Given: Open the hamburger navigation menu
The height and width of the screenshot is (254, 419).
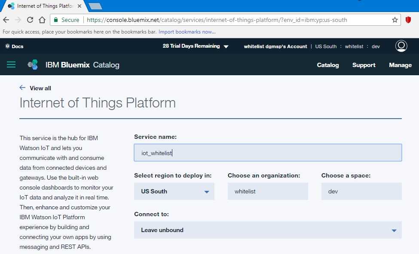Looking at the screenshot, I should [11, 65].
